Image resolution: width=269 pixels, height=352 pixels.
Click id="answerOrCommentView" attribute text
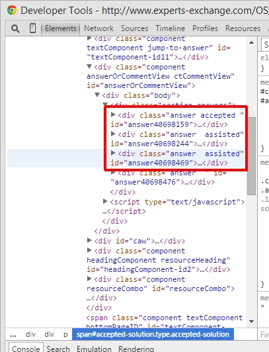pos(139,85)
